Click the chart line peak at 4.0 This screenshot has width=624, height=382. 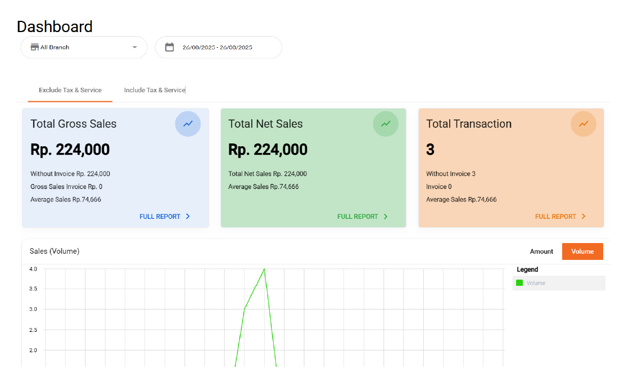coord(264,269)
